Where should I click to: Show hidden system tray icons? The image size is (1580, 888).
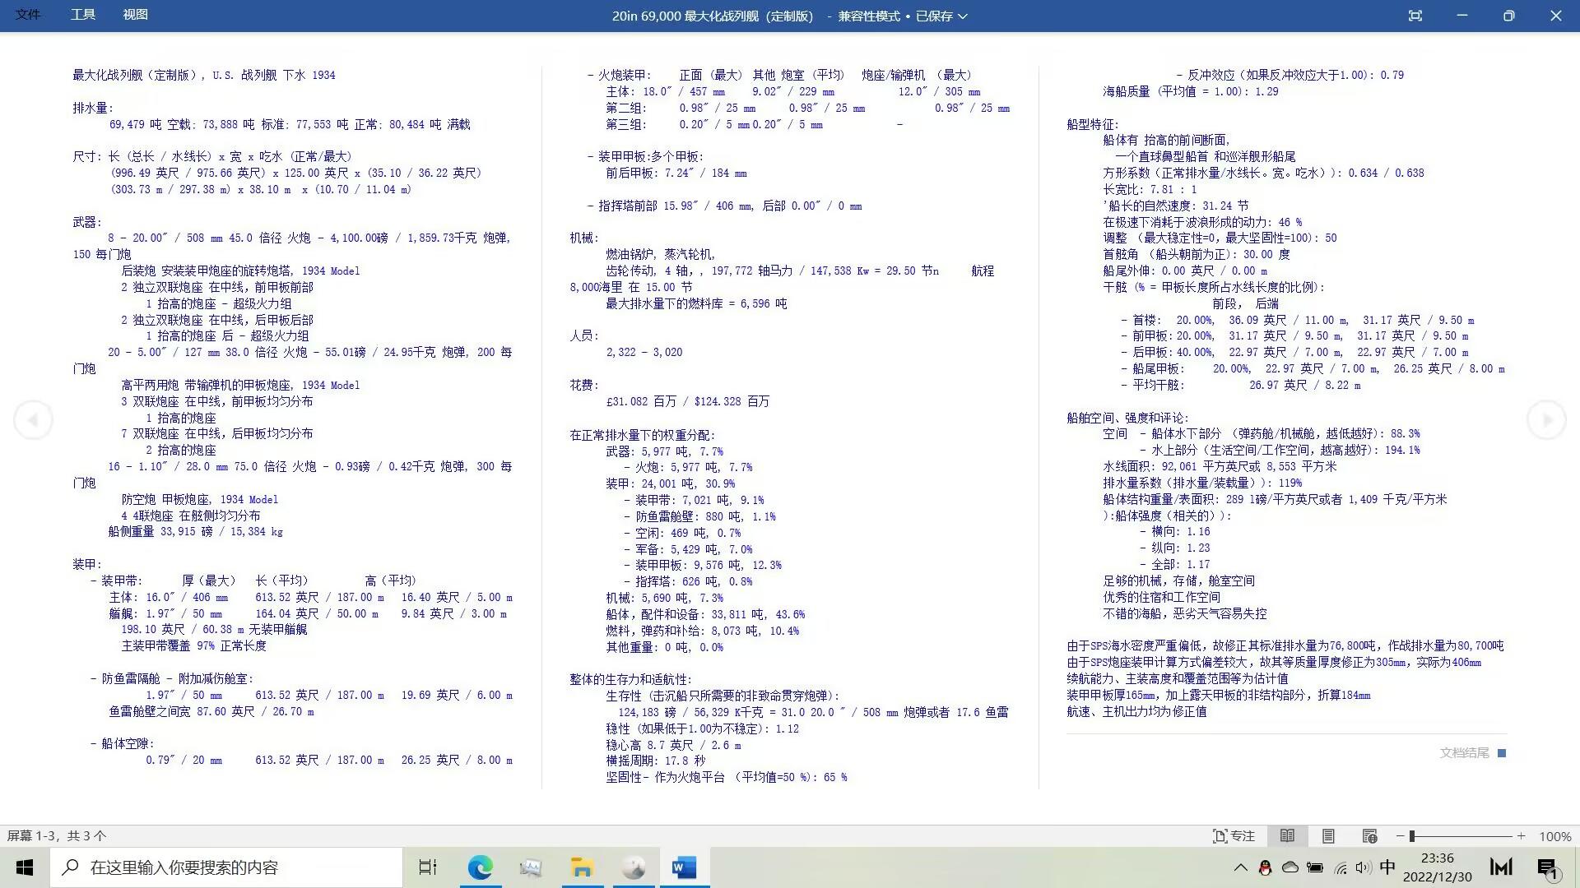click(x=1240, y=867)
